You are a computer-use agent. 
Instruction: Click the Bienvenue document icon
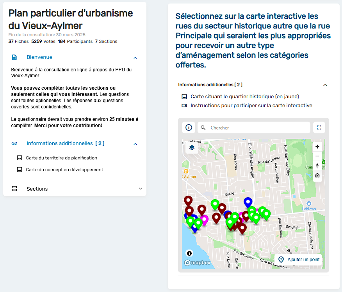click(14, 57)
